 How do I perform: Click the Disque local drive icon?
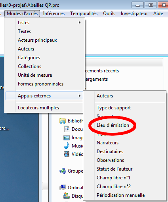[x=67, y=196]
